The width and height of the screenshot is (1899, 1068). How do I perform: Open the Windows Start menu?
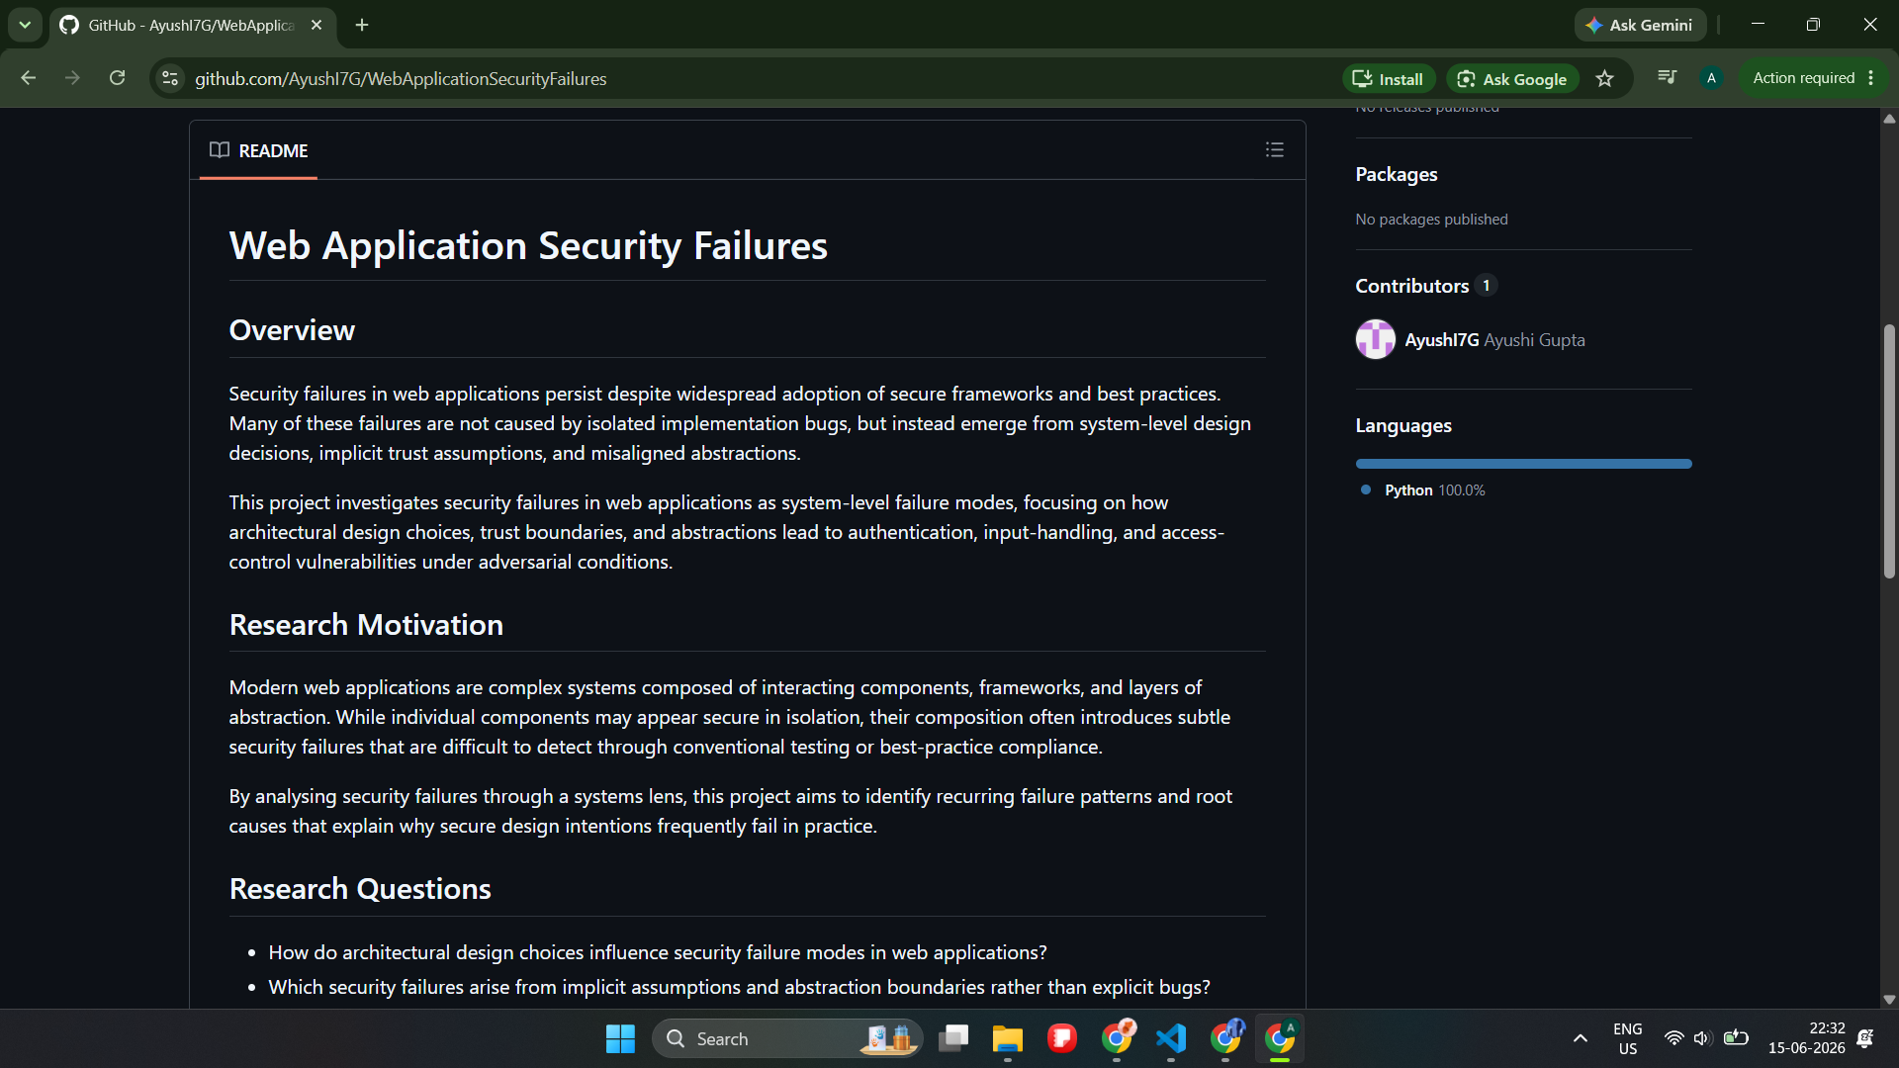click(620, 1038)
